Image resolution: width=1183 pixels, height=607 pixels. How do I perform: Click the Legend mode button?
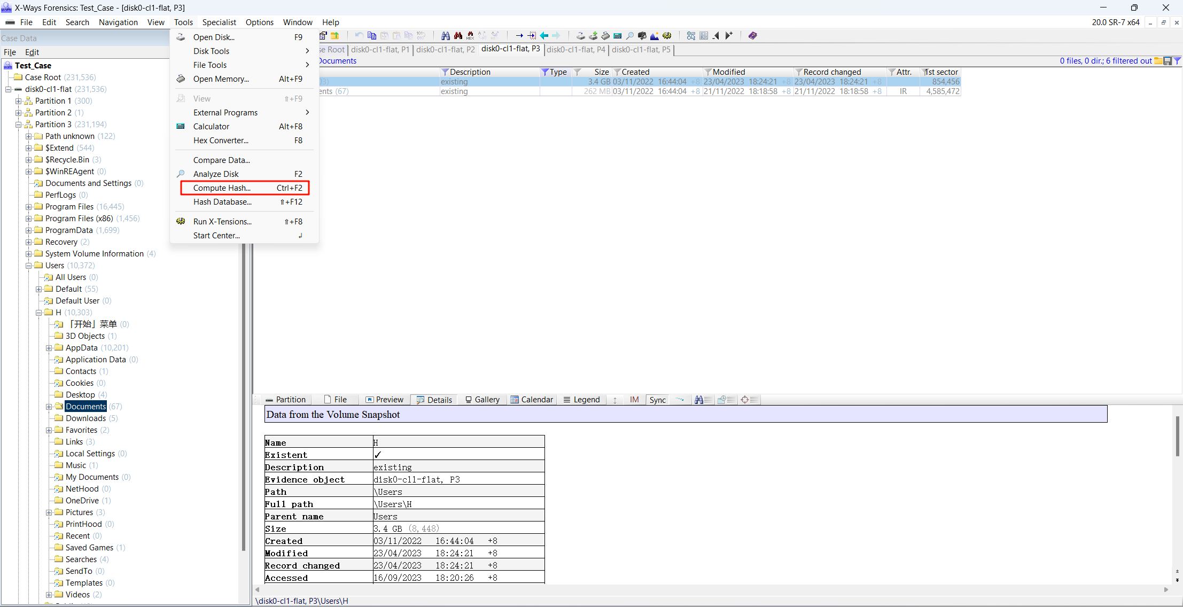582,400
